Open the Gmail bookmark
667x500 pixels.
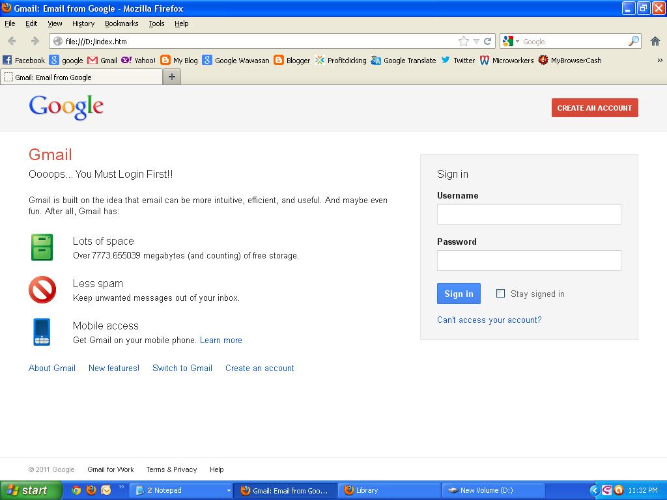pyautogui.click(x=102, y=61)
